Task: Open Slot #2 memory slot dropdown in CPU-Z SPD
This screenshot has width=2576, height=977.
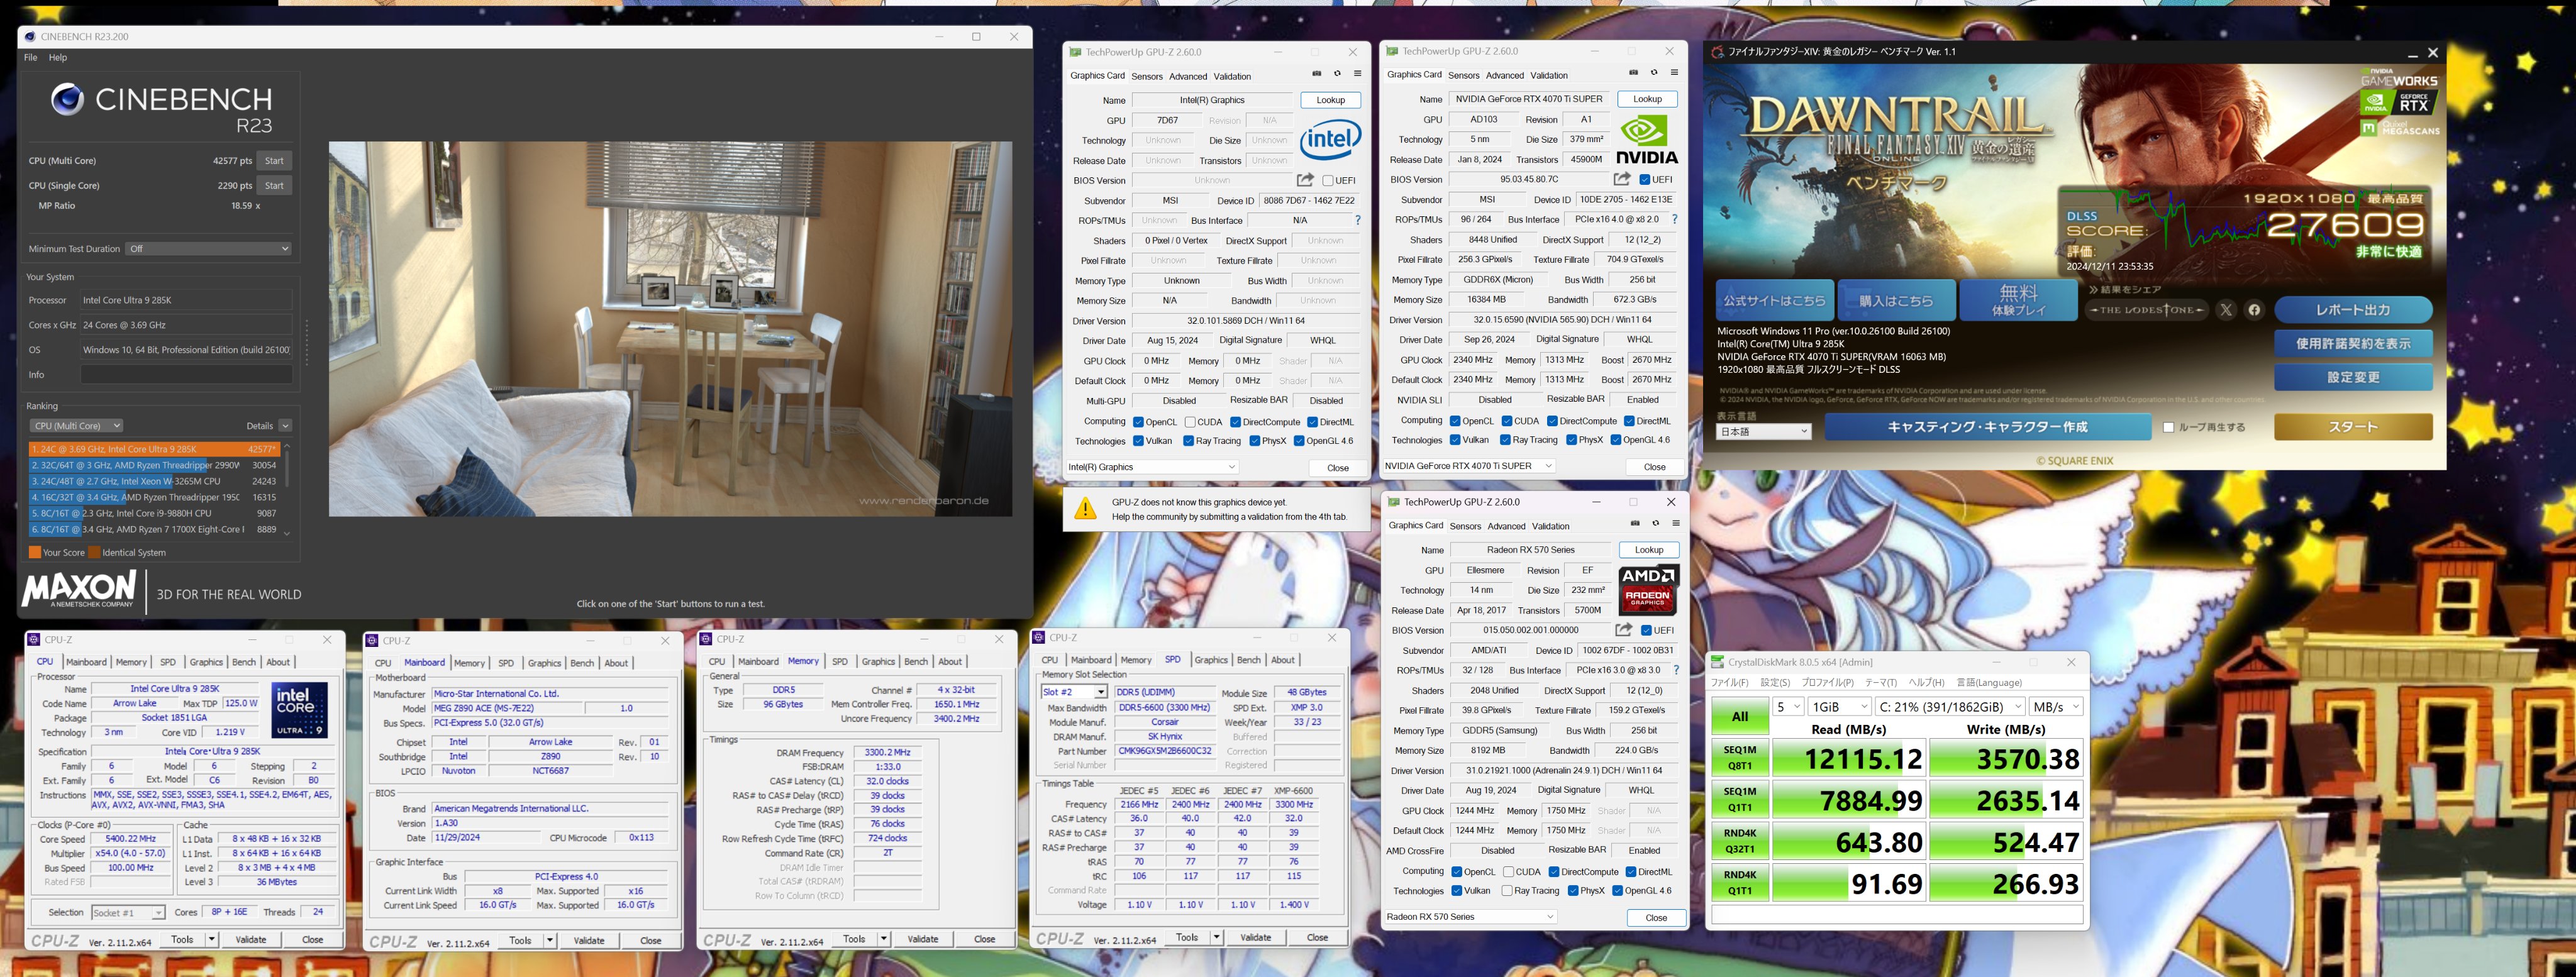Action: click(x=1074, y=692)
